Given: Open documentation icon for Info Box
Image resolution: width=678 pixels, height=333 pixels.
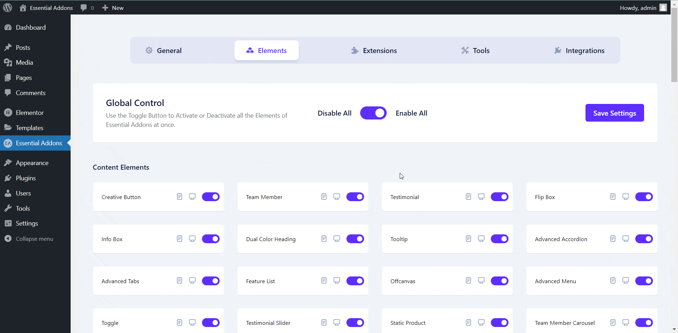Looking at the screenshot, I should 179,239.
